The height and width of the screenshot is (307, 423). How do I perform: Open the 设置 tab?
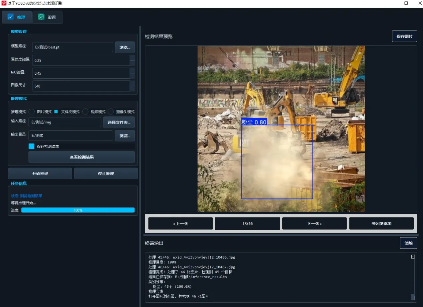(x=48, y=17)
